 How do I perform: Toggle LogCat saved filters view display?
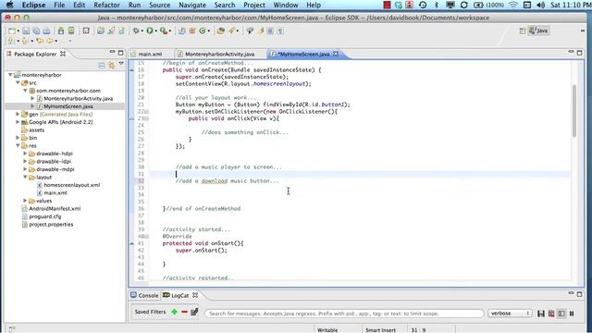561,314
